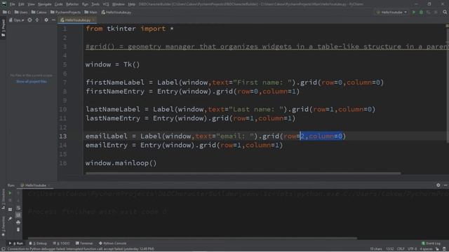This screenshot has height=252, width=449.
Task: Click the print icon in Run console
Action: click(x=18, y=222)
